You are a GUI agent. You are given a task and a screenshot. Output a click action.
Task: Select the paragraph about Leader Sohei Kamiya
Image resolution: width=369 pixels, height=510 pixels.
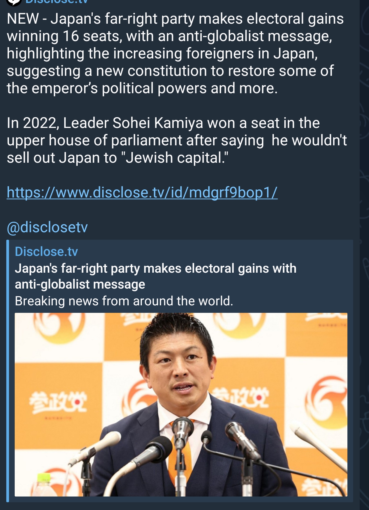click(177, 140)
